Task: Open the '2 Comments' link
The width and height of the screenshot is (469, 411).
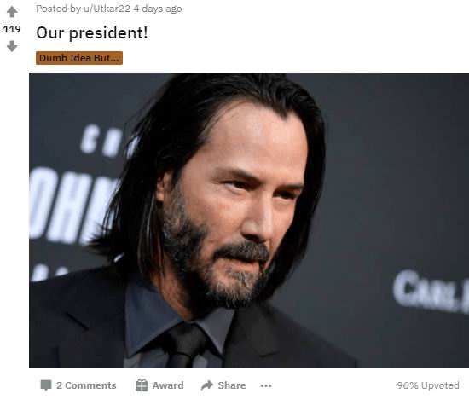Action: (x=86, y=385)
